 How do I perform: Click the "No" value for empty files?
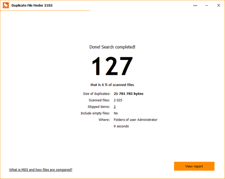(116, 113)
